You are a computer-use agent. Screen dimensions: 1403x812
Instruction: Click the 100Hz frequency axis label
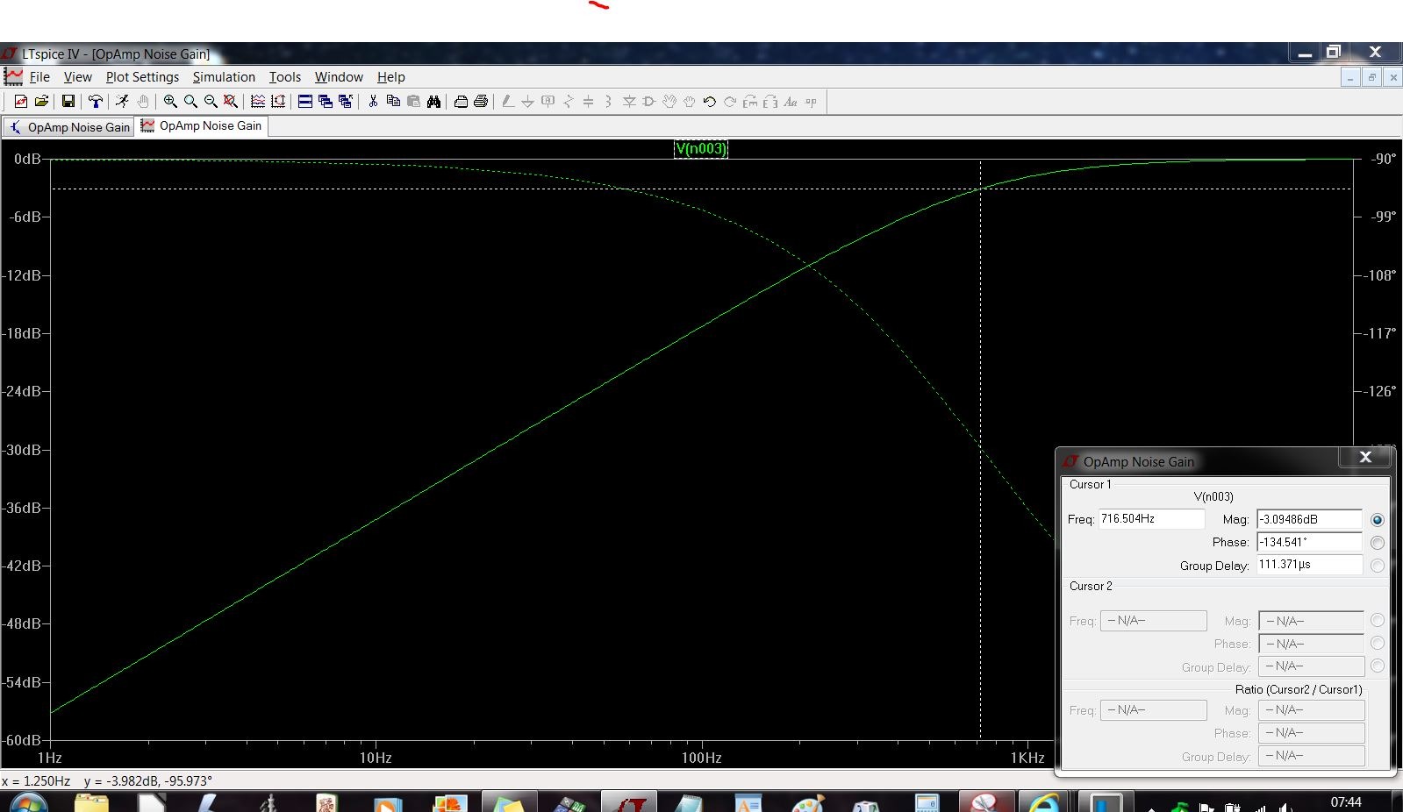point(701,758)
